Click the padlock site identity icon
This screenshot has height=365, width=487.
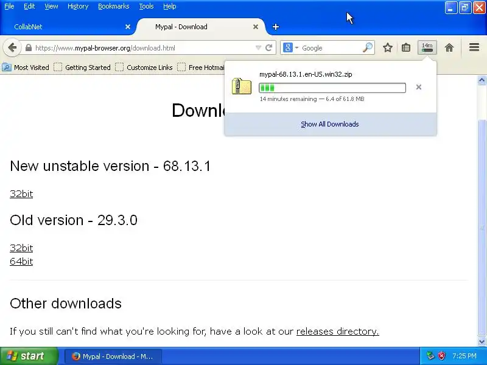(28, 48)
